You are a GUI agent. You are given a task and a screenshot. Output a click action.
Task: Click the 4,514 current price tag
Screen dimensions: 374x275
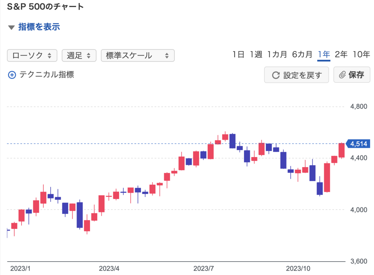(x=358, y=144)
